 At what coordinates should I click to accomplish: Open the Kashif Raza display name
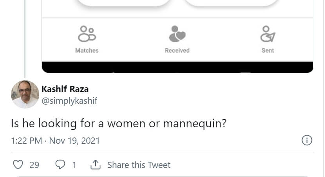tap(65, 89)
